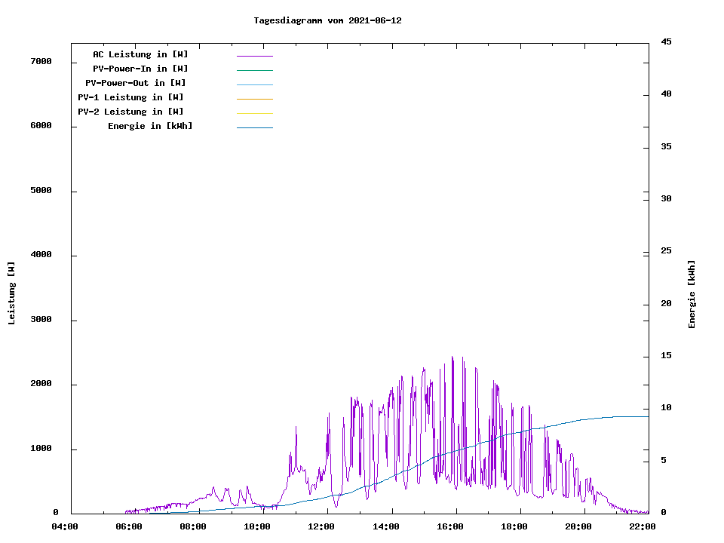Click the chart title 'Tagesdiagramm vom 2021-06-12'
The height and width of the screenshot is (543, 724).
click(x=327, y=20)
